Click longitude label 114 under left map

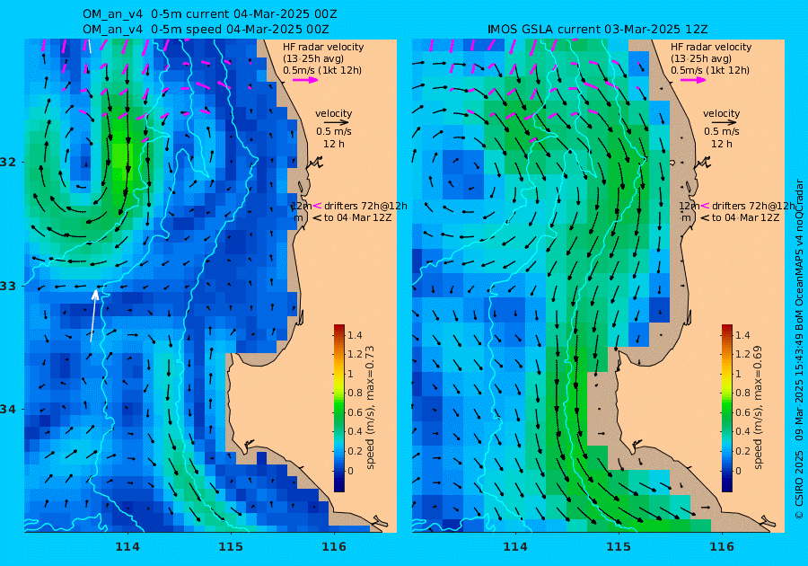127,546
